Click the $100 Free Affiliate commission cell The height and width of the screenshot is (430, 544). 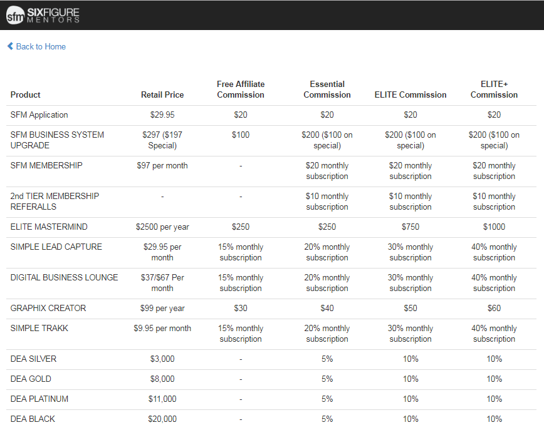pos(241,135)
